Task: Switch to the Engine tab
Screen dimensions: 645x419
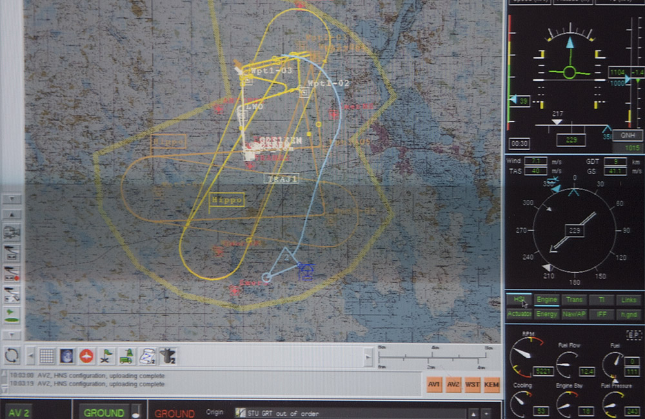Action: click(x=547, y=300)
